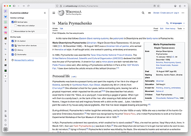Open Taras Shevchenko National Prize link
191x136 pixels.
point(111,55)
